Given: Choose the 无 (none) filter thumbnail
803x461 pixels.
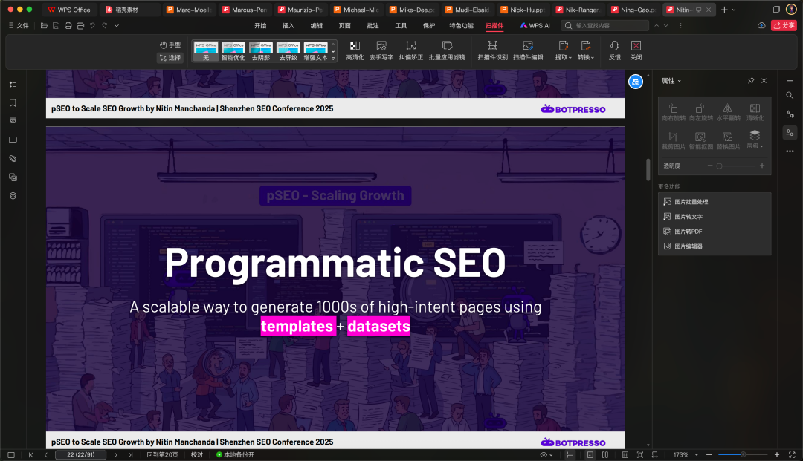Looking at the screenshot, I should pyautogui.click(x=206, y=52).
